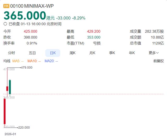Open the 月K chart view
This screenshot has width=167, height=138.
click(x=92, y=53)
